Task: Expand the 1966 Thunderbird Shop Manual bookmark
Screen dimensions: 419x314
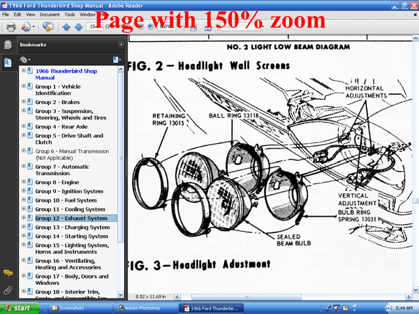Action: click(x=24, y=70)
